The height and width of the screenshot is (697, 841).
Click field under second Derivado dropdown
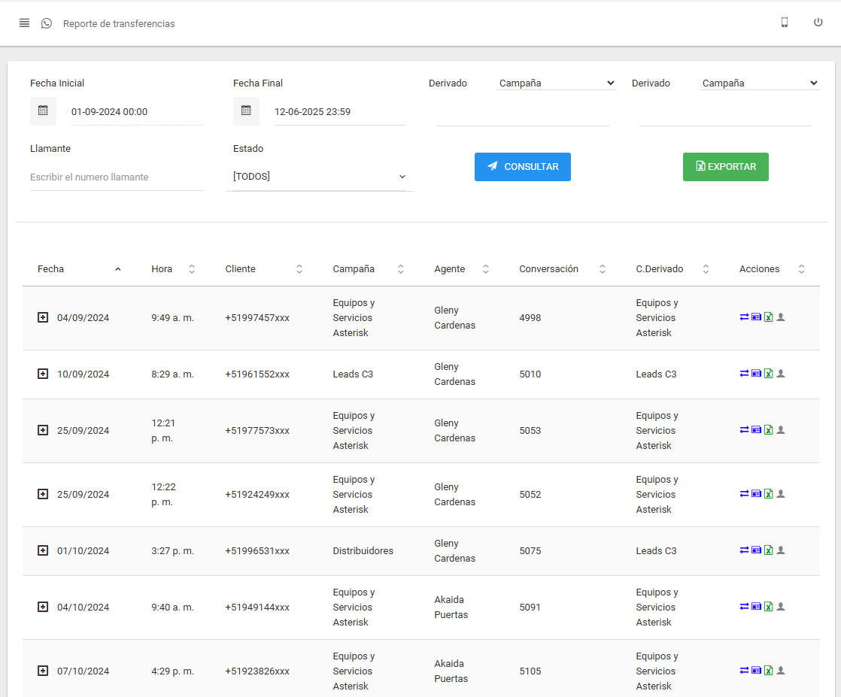coord(726,114)
